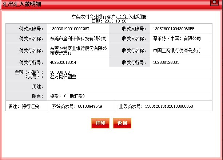
Task: Select payer account number 130030190010002987
Action: pos(69,29)
